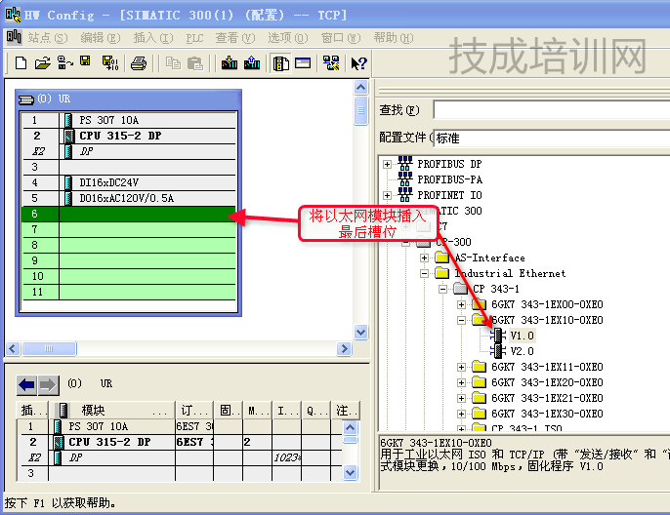Activate the context help arrow icon
Viewport: 670px width, 515px height.
click(x=358, y=63)
